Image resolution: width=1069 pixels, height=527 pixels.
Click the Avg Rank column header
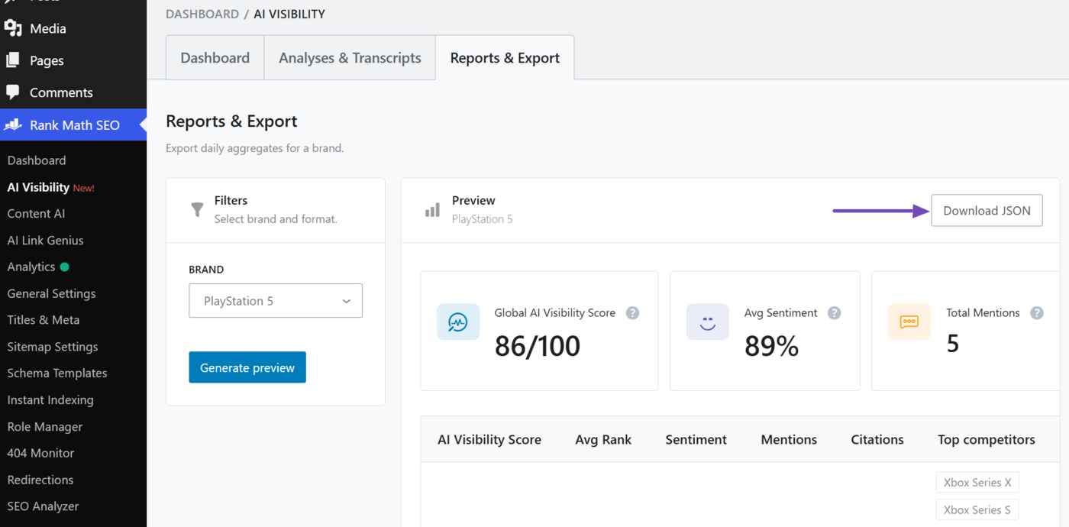(603, 439)
